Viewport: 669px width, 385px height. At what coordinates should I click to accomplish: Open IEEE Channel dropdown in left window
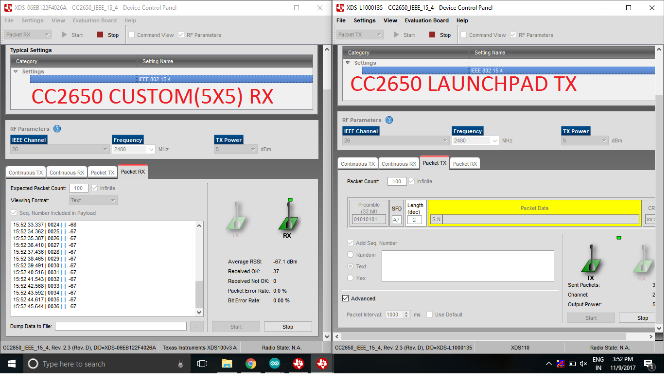click(x=60, y=149)
